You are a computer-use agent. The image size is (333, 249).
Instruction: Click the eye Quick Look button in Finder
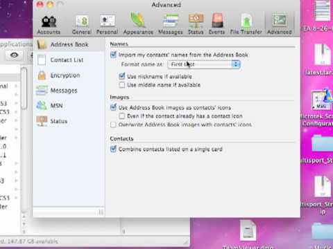point(15,55)
